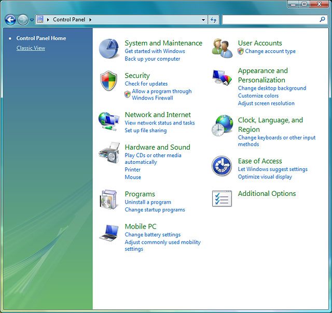Open the Clock, Language, and Region icon
This screenshot has width=332, height=313.
[222, 126]
